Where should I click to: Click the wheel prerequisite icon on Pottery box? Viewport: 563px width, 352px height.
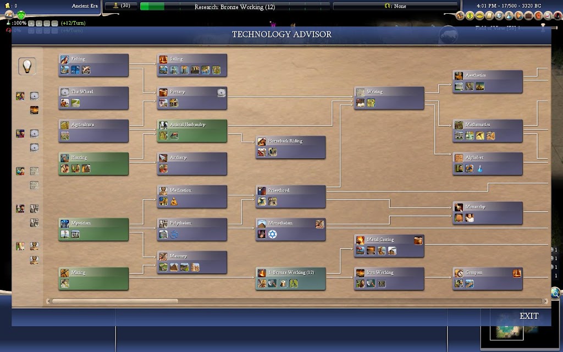point(222,92)
